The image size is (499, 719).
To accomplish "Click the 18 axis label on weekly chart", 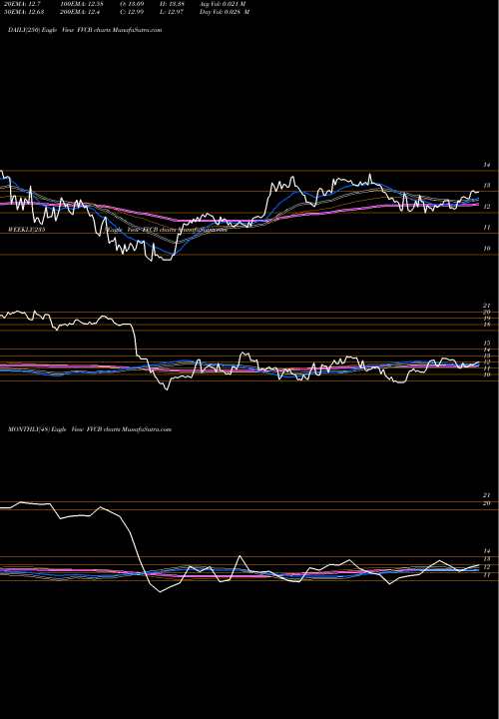I will [x=487, y=325].
